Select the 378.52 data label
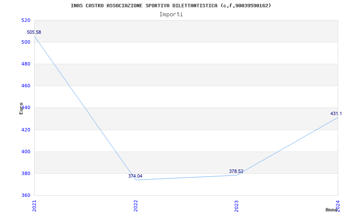The width and height of the screenshot is (342, 214). click(x=236, y=171)
